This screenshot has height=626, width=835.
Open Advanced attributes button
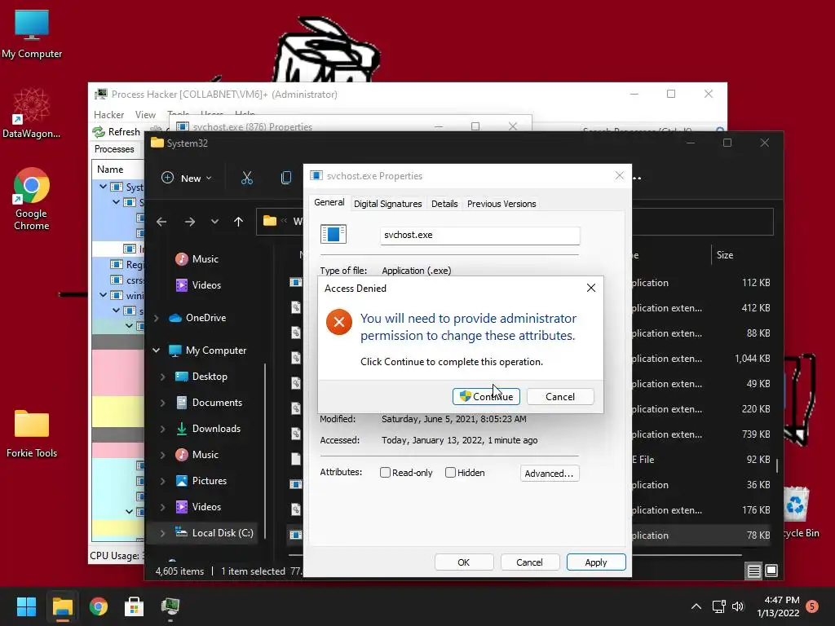[549, 474]
